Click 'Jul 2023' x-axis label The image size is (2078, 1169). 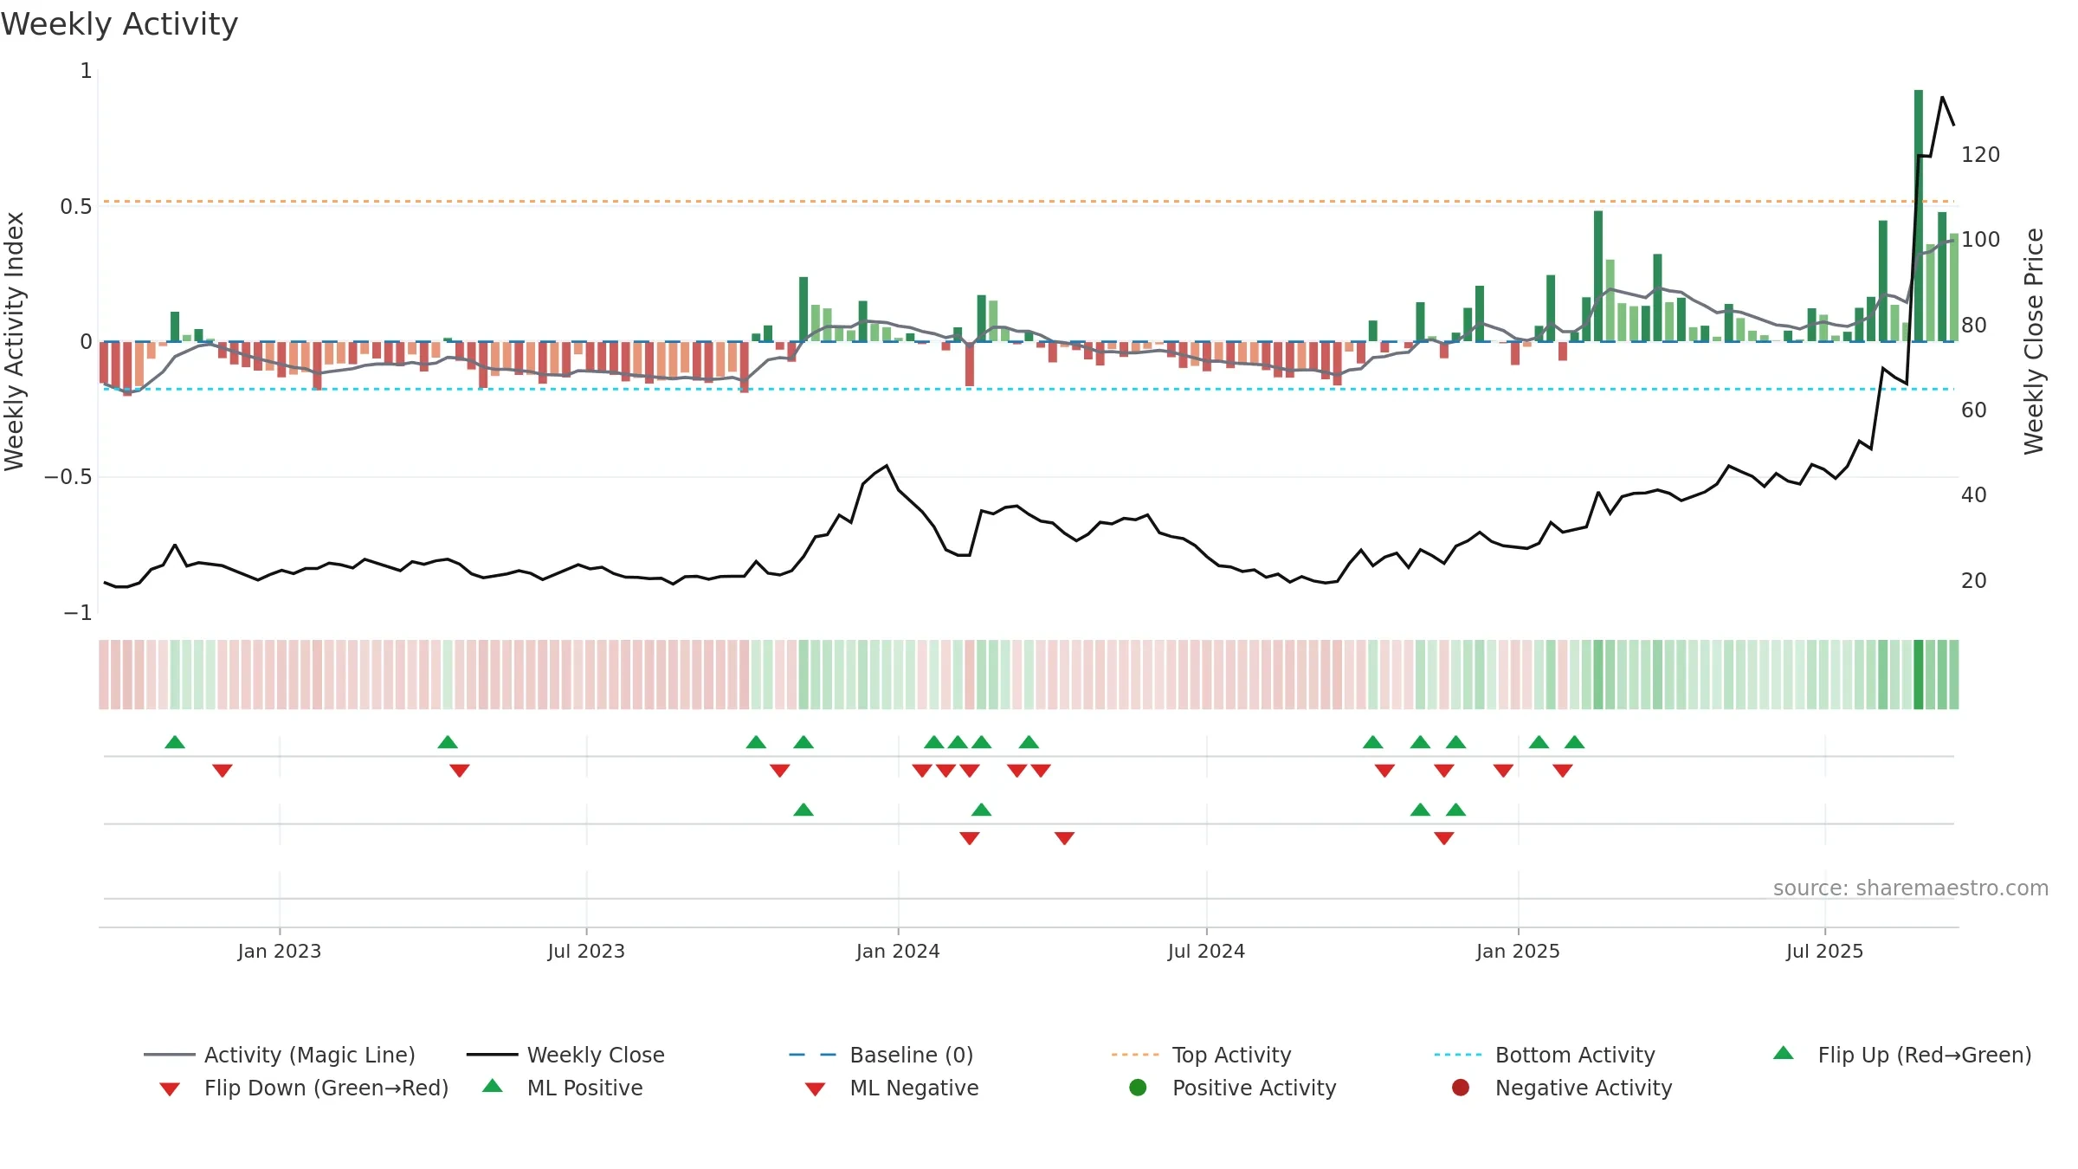(586, 951)
